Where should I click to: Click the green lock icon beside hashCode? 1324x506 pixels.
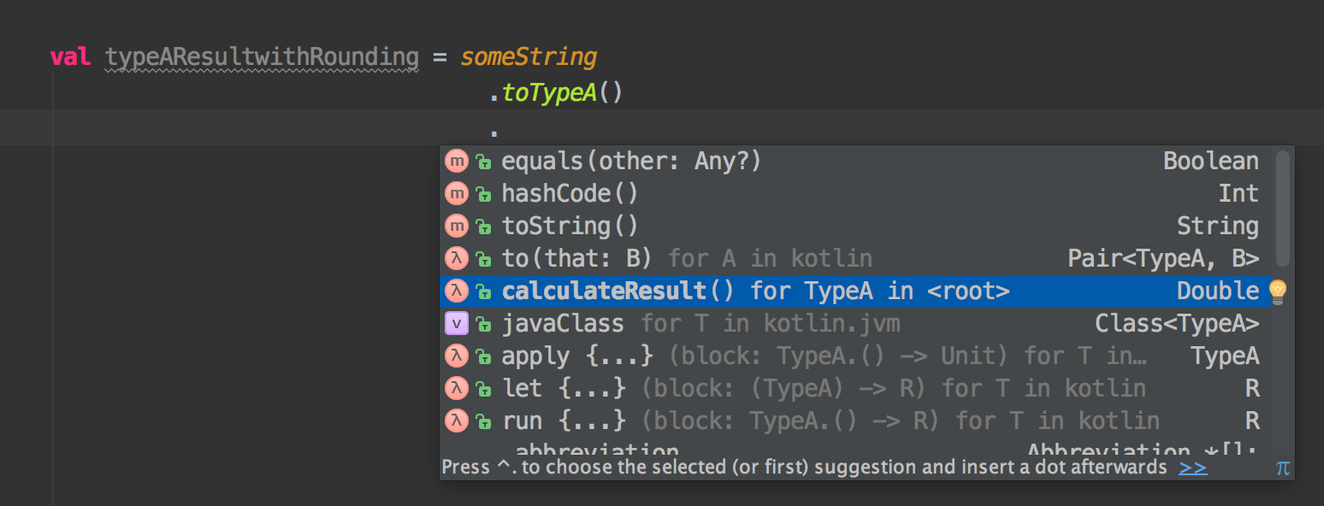[x=483, y=194]
